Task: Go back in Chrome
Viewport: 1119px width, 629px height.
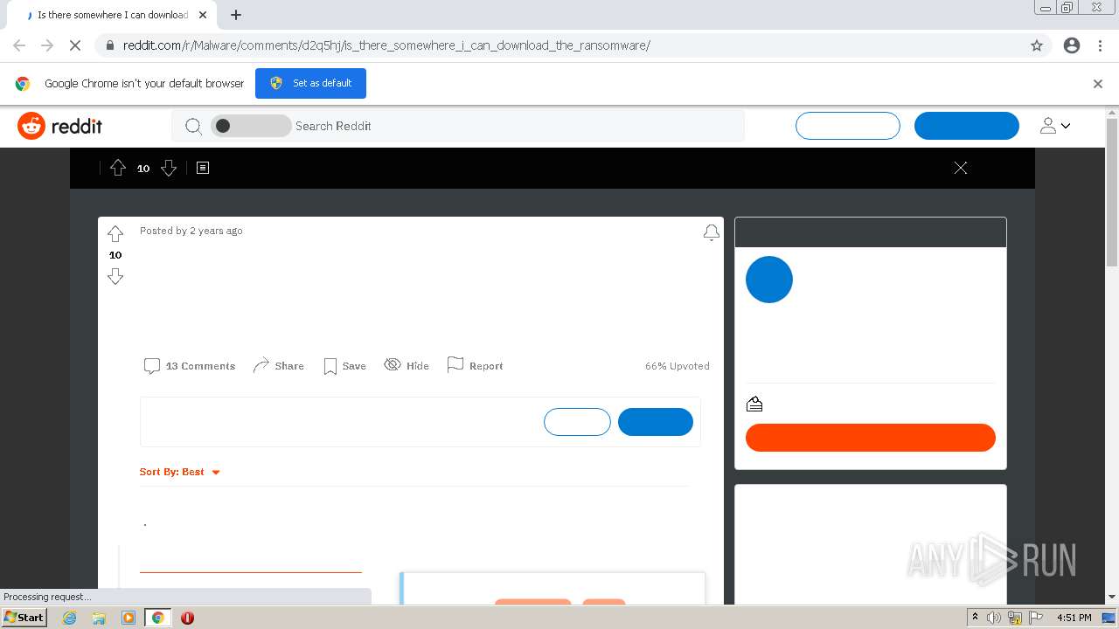Action: click(x=19, y=45)
